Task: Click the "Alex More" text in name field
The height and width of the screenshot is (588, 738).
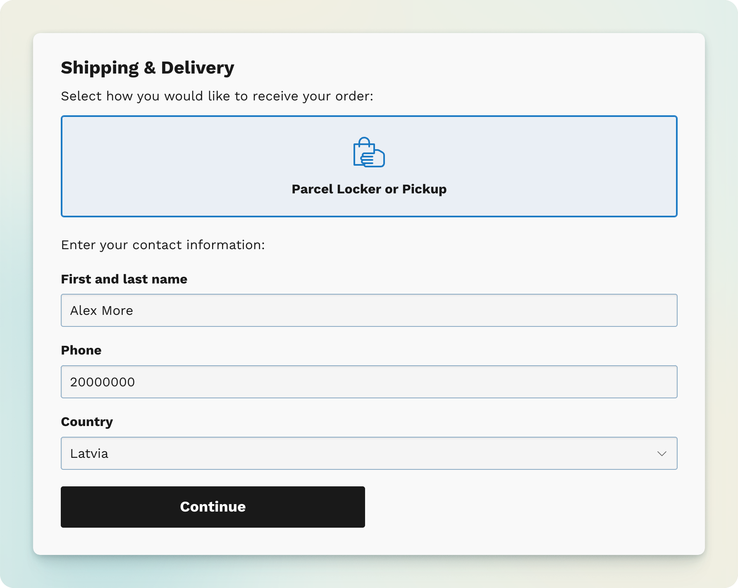Action: pos(101,310)
